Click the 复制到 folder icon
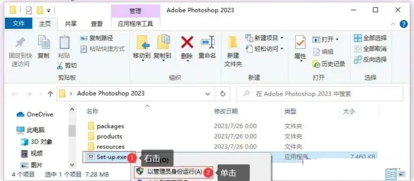This screenshot has width=414, height=181. click(163, 42)
